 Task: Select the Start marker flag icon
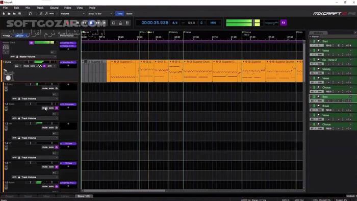click(318, 41)
